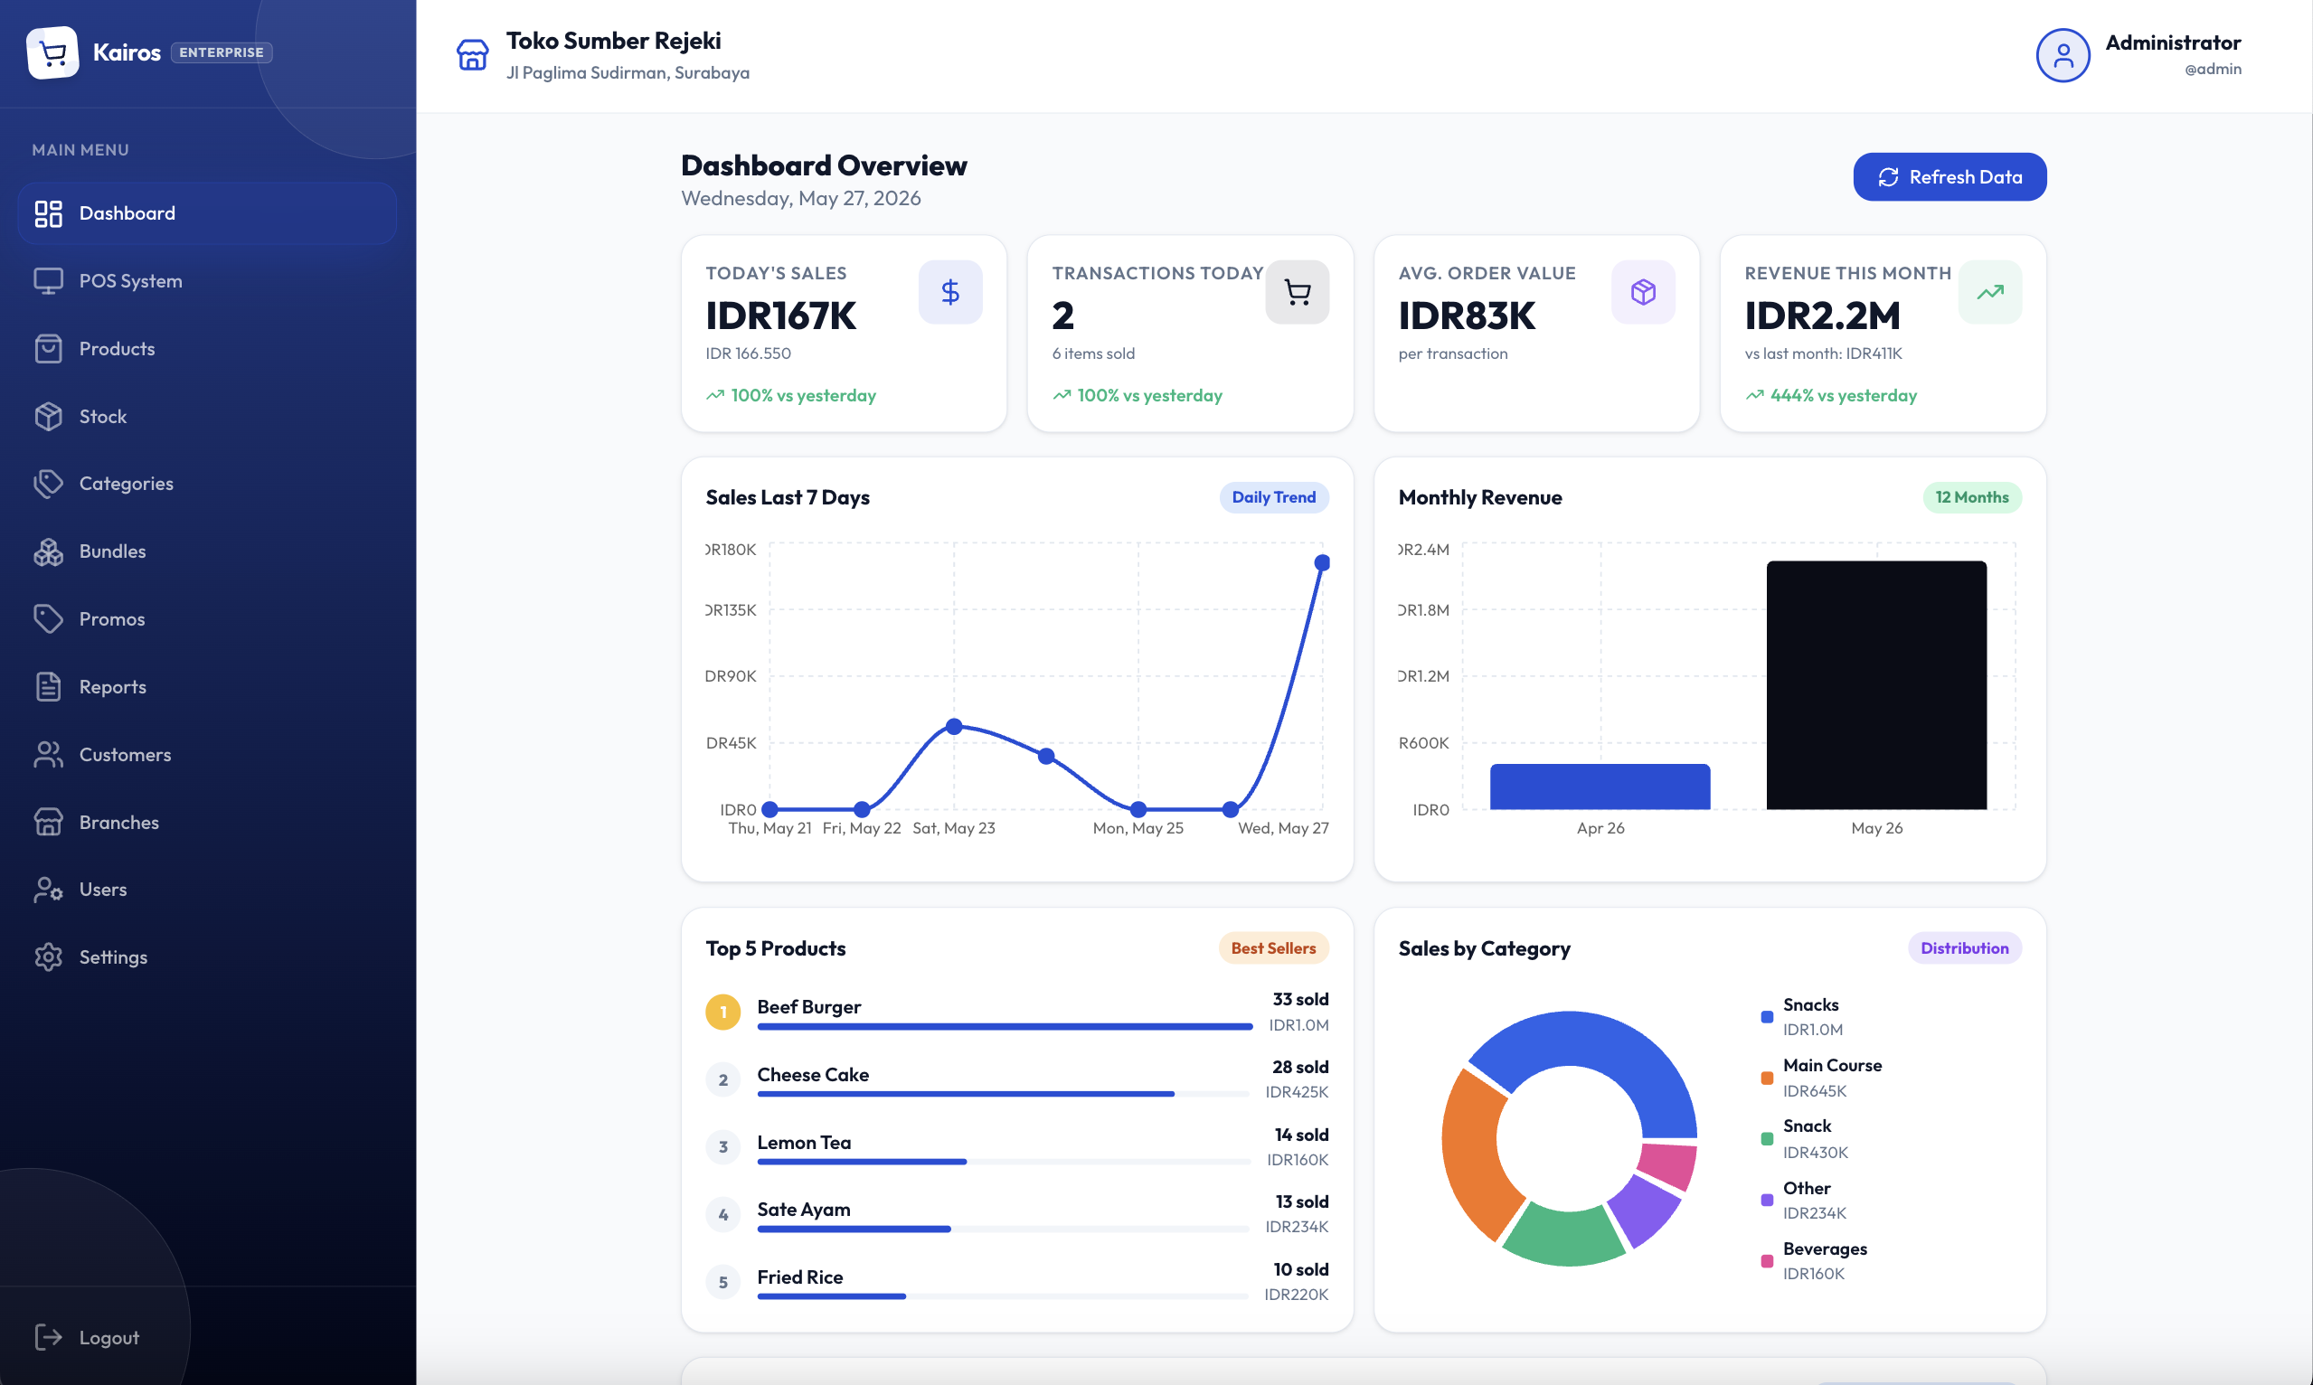Open Customers from the sidebar
The width and height of the screenshot is (2313, 1385).
coord(207,755)
